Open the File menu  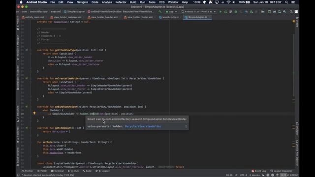pos(53,2)
